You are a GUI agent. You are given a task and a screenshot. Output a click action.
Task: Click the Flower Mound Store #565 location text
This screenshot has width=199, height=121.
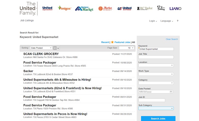point(55,66)
